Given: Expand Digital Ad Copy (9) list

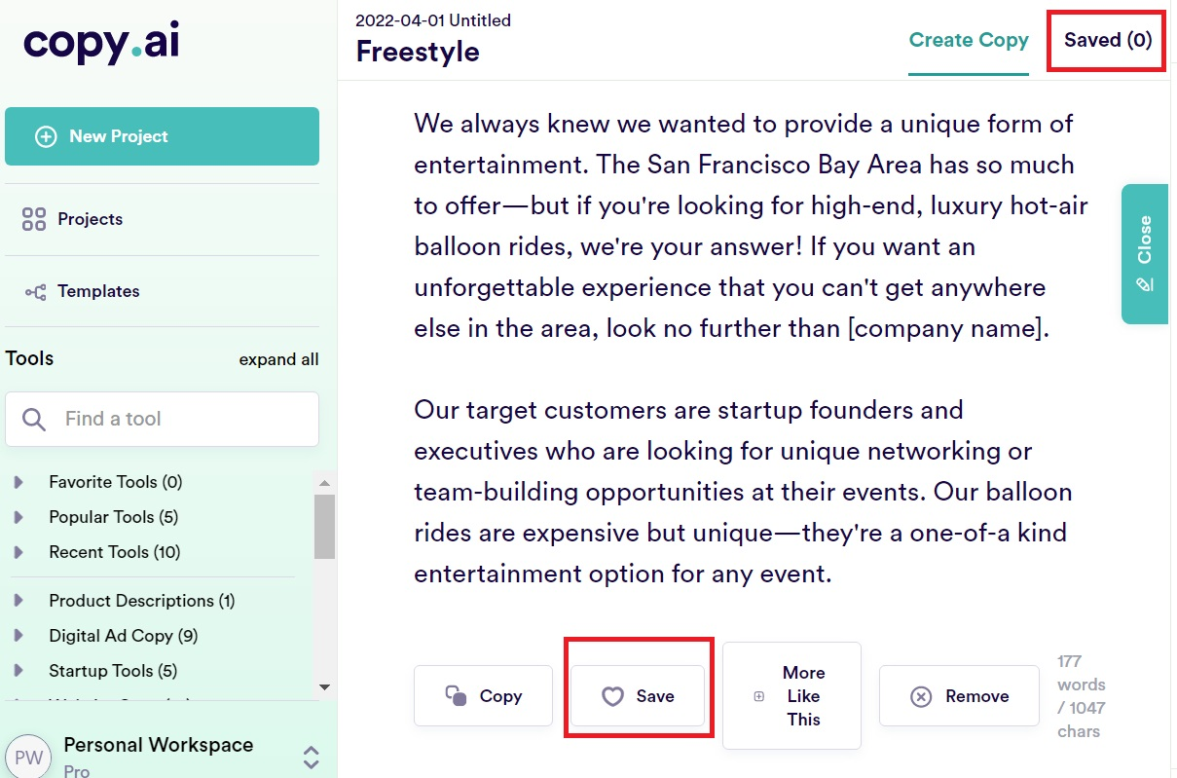Looking at the screenshot, I should pos(18,636).
